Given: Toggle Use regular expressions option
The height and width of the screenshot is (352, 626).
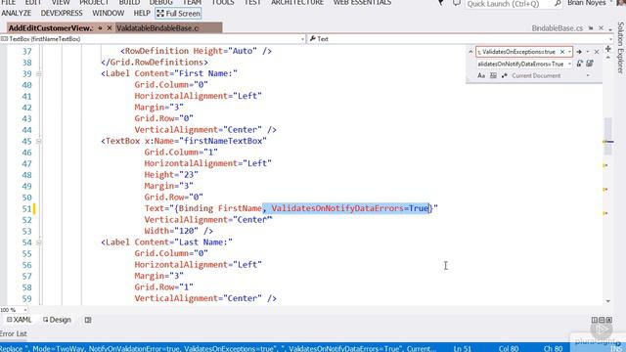Looking at the screenshot, I should tap(505, 75).
